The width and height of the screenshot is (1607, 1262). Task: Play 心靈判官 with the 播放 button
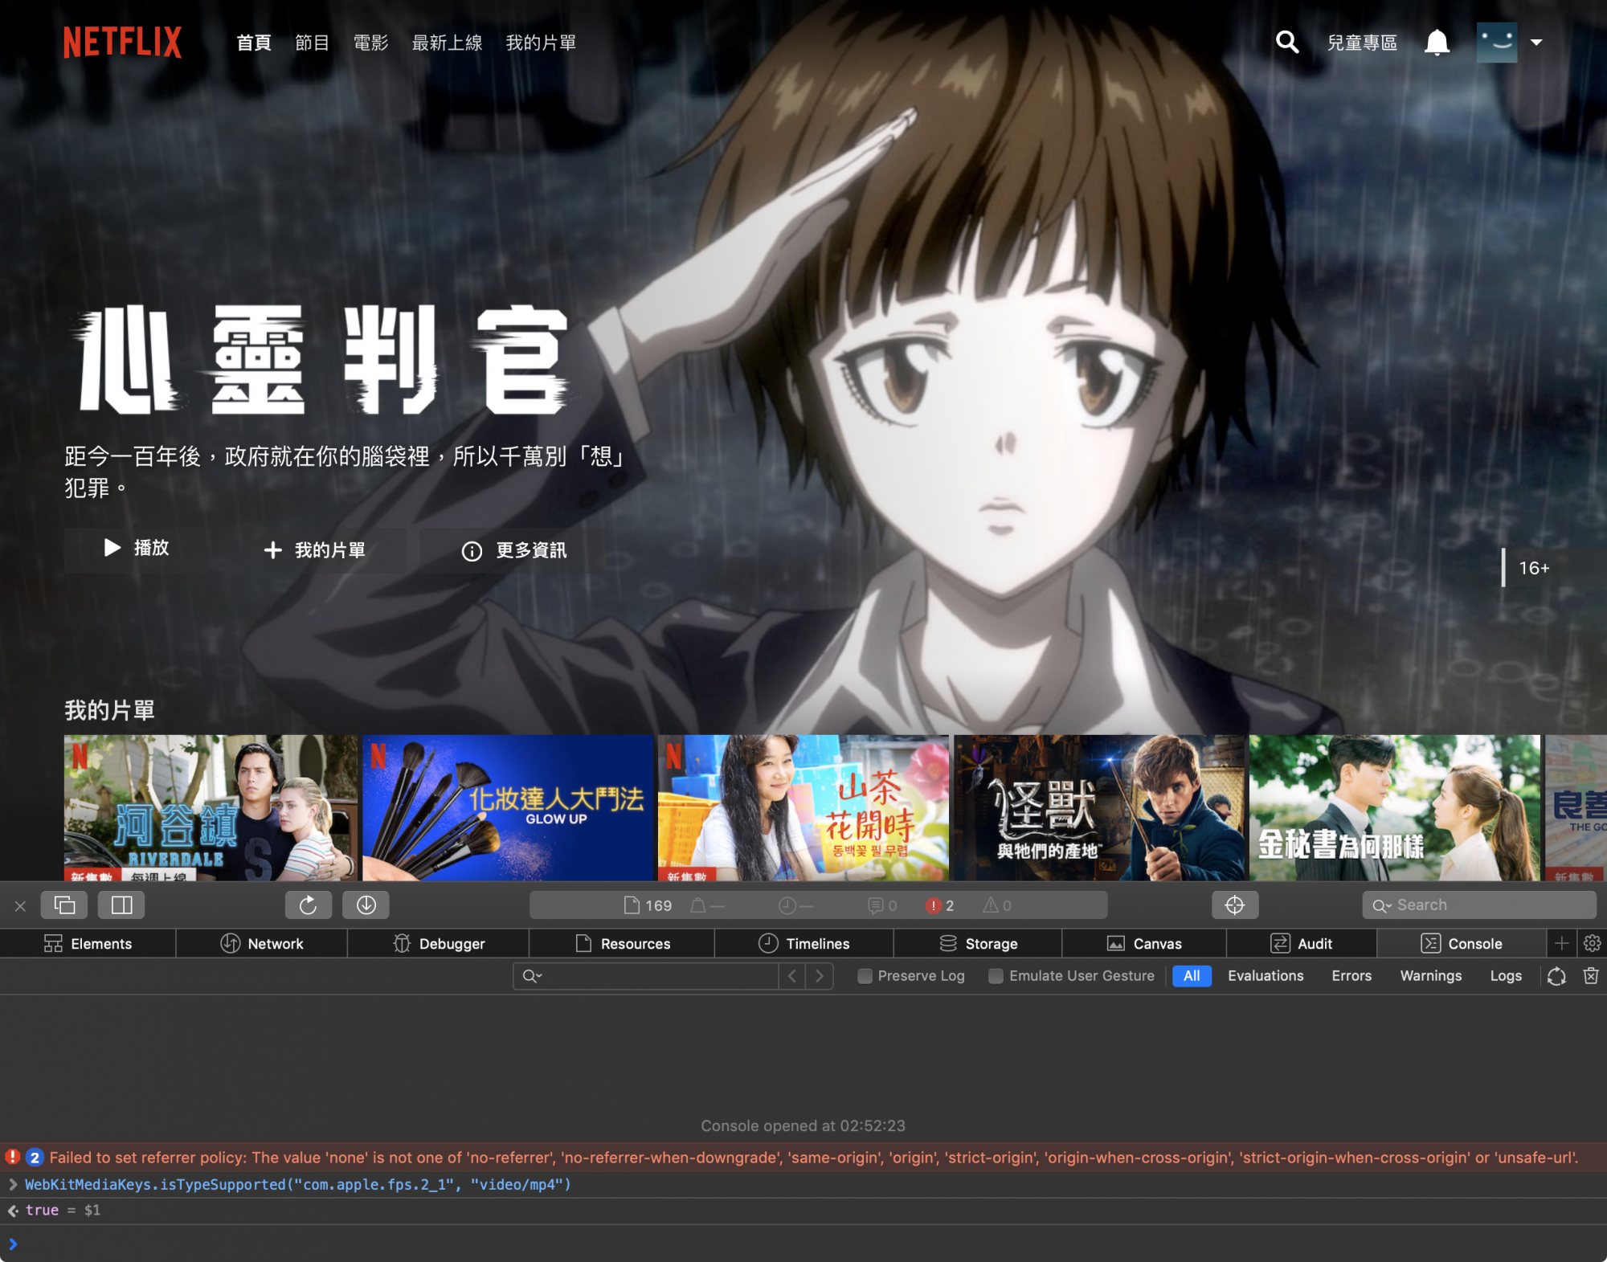137,549
